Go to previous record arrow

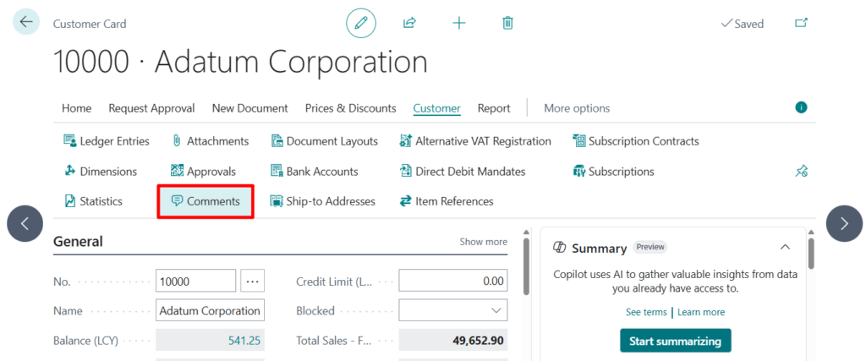pyautogui.click(x=25, y=223)
